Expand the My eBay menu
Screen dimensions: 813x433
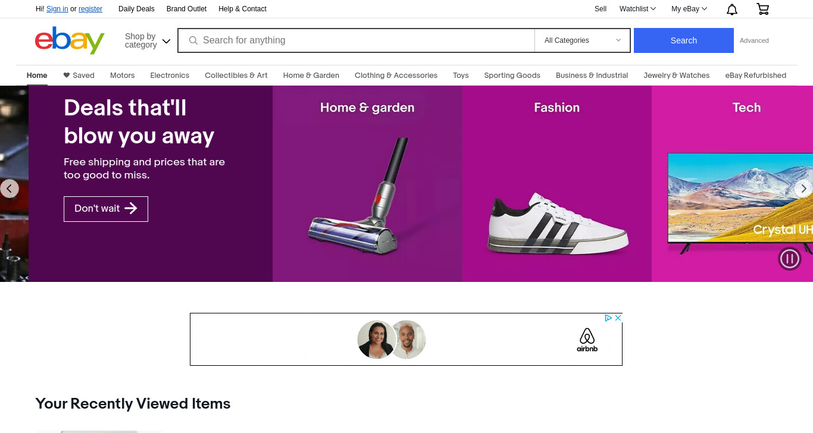pos(689,9)
